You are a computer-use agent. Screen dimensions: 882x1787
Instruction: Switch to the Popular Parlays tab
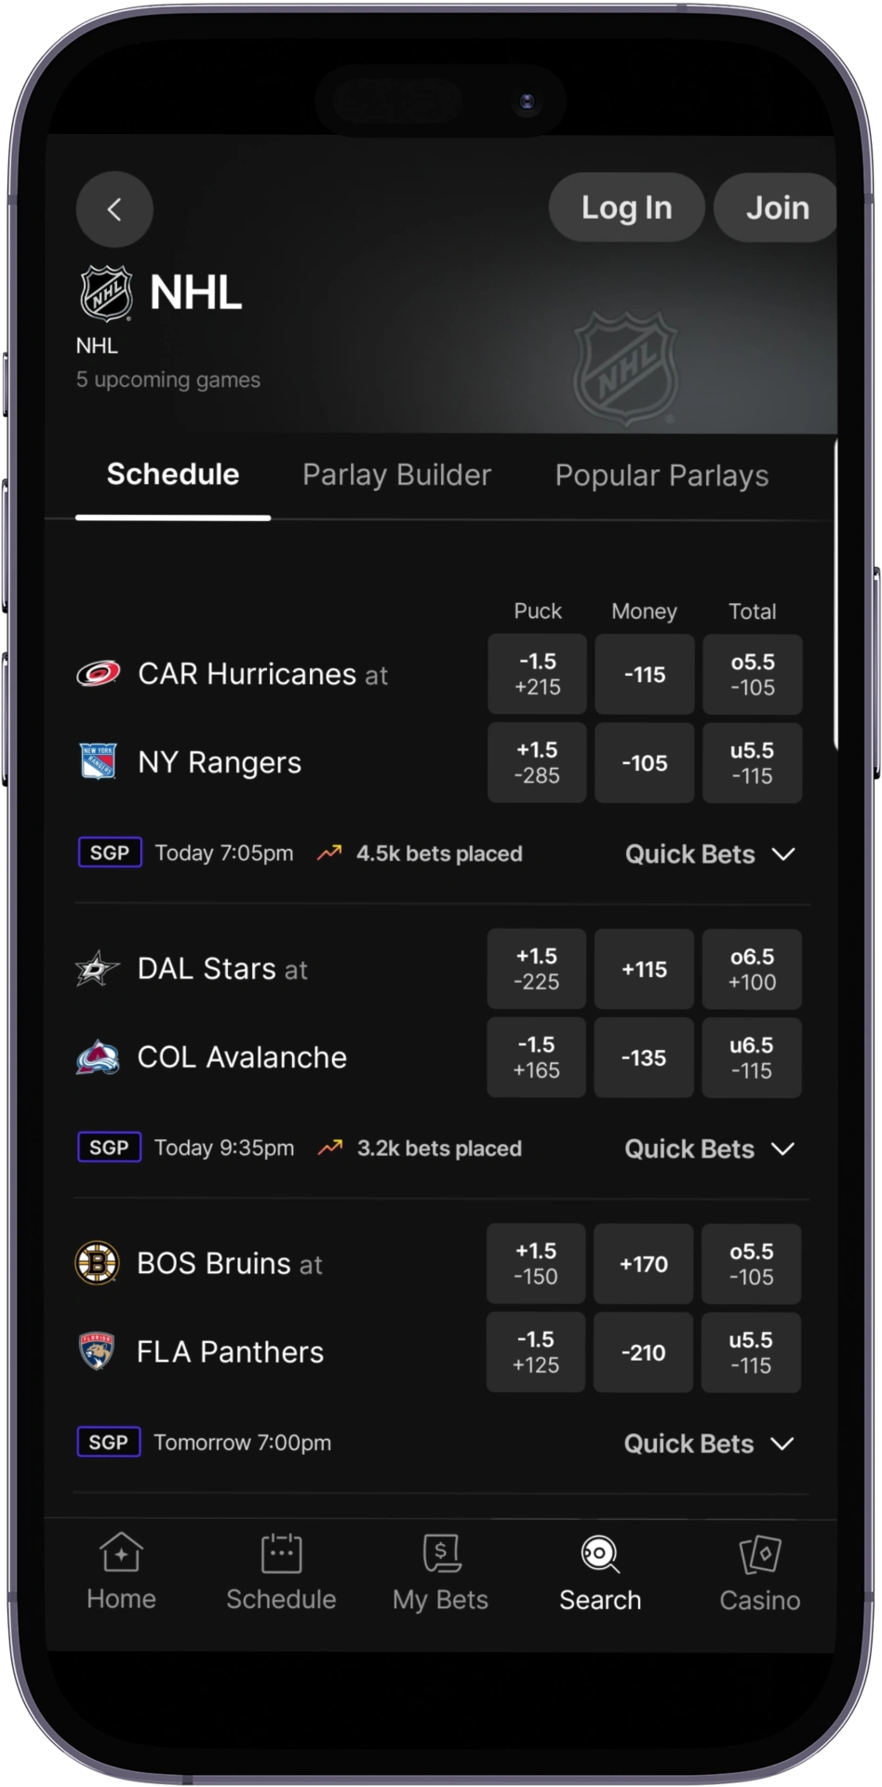(x=661, y=476)
